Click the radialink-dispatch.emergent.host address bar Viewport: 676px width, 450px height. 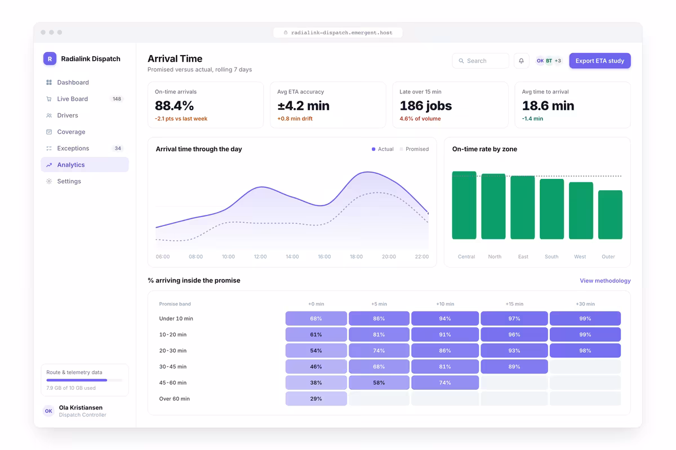[x=338, y=33]
